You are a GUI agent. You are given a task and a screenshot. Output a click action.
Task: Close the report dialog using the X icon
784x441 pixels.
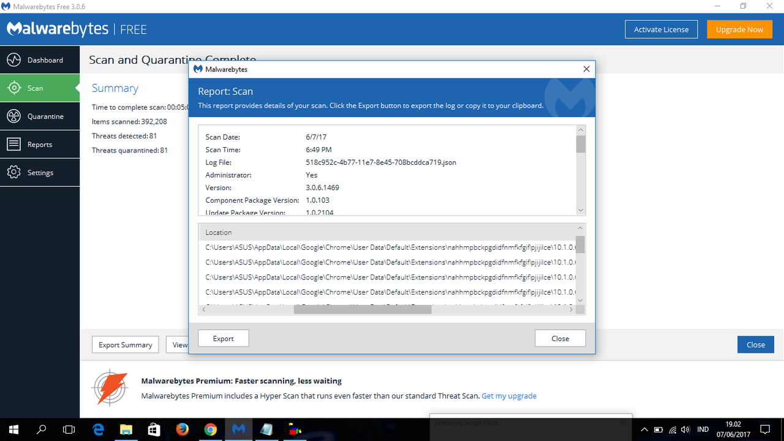[x=586, y=69]
